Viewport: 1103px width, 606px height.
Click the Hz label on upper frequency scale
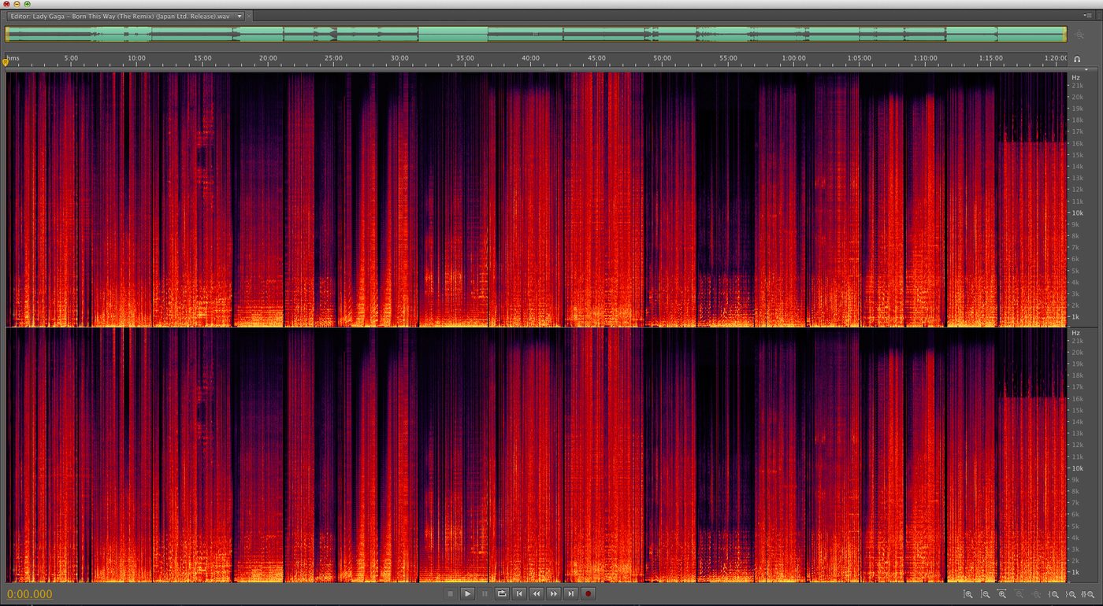(1075, 77)
